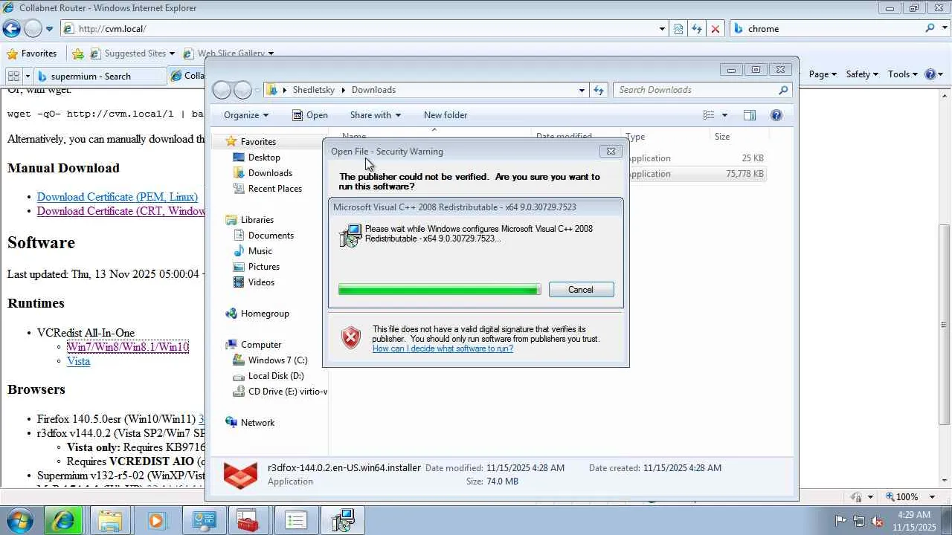Select Local Disk (D:) drive
Screen dimensions: 952x535
276,376
